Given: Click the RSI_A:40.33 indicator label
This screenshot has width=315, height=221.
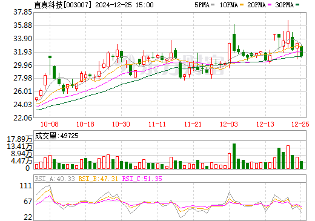Looking at the screenshot, I should (x=55, y=179).
